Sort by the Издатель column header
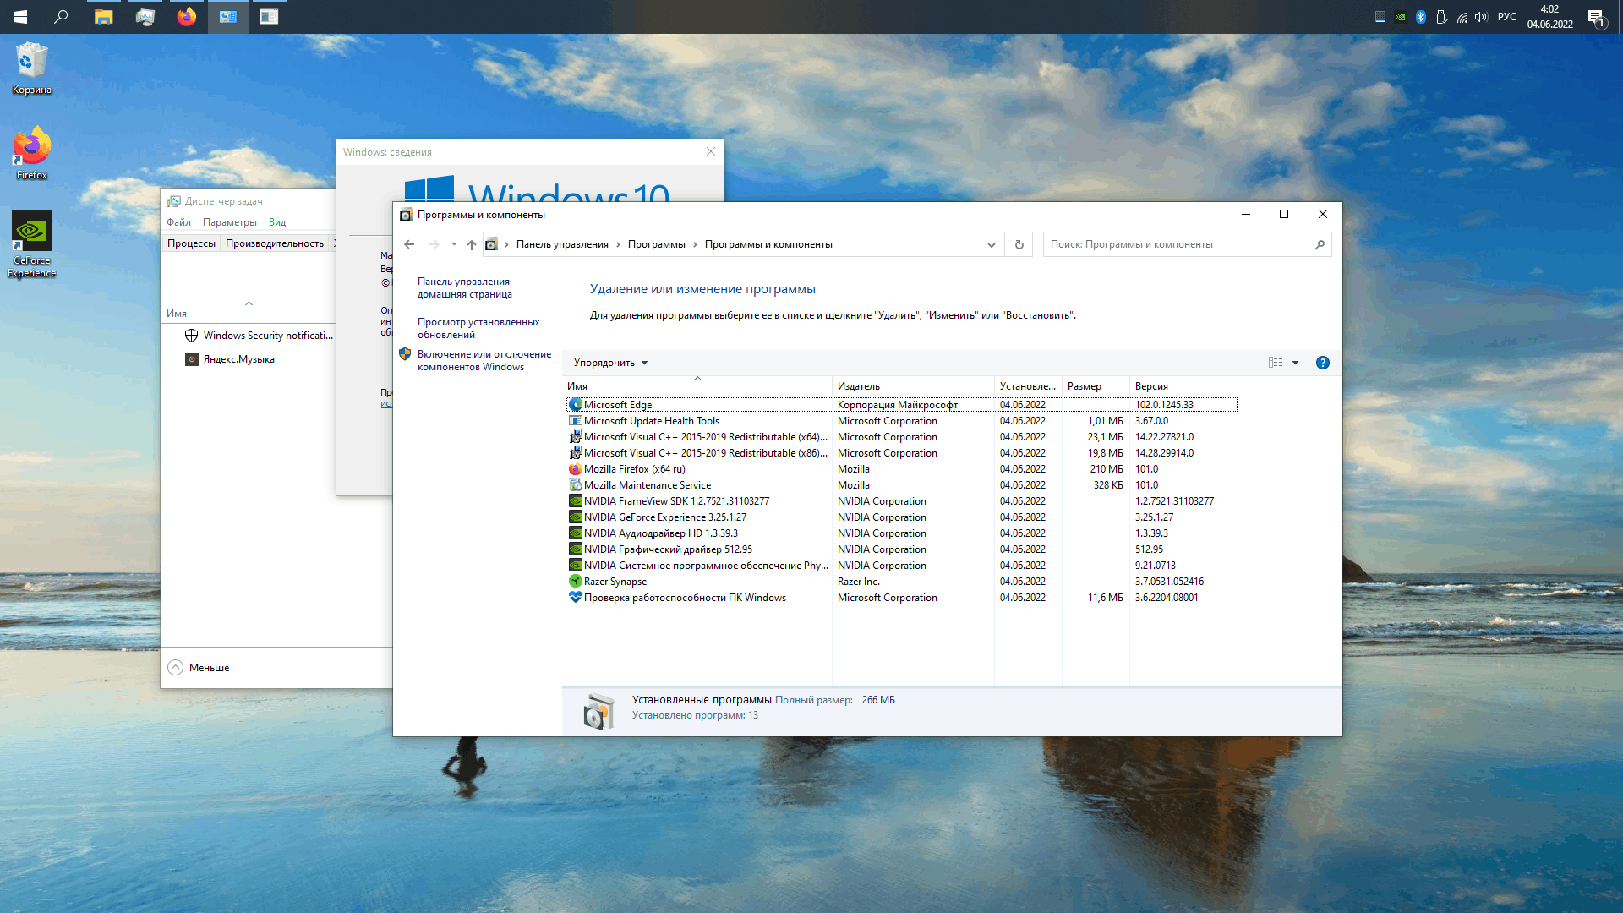 click(x=913, y=386)
